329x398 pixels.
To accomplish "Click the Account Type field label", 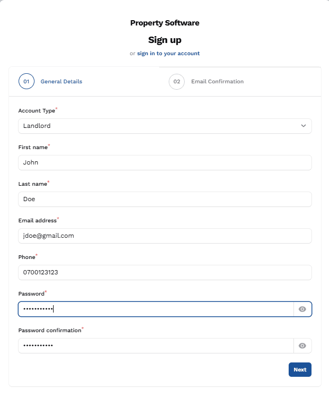I will click(x=37, y=111).
